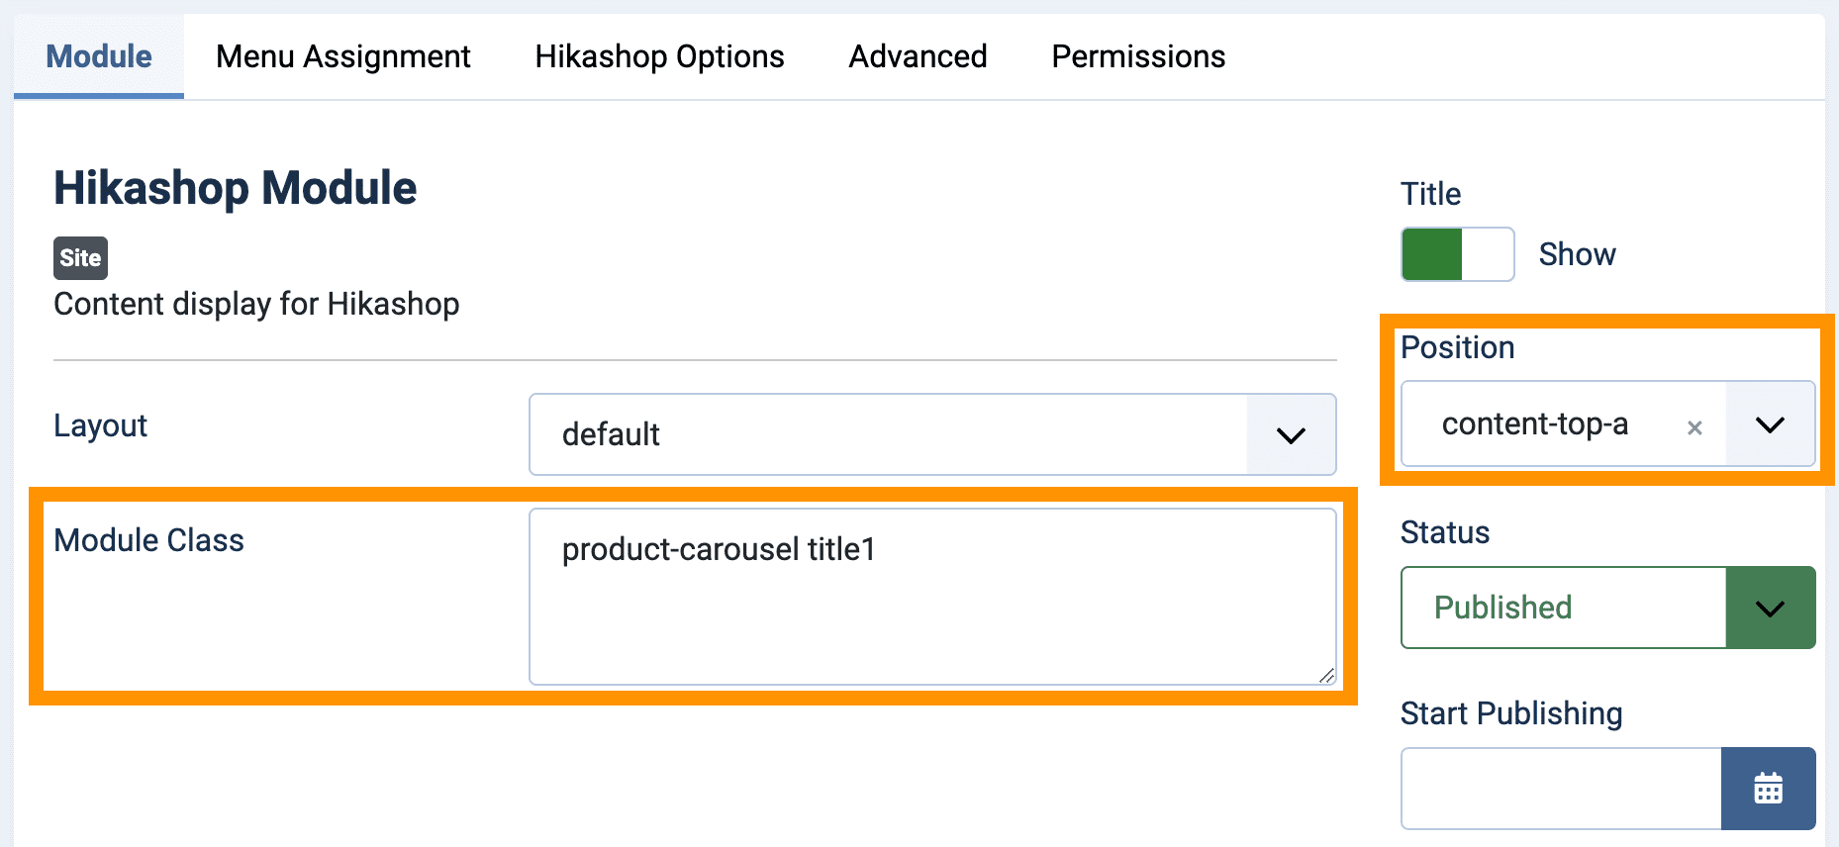The width and height of the screenshot is (1839, 847).
Task: Click the Site badge label
Action: click(80, 258)
